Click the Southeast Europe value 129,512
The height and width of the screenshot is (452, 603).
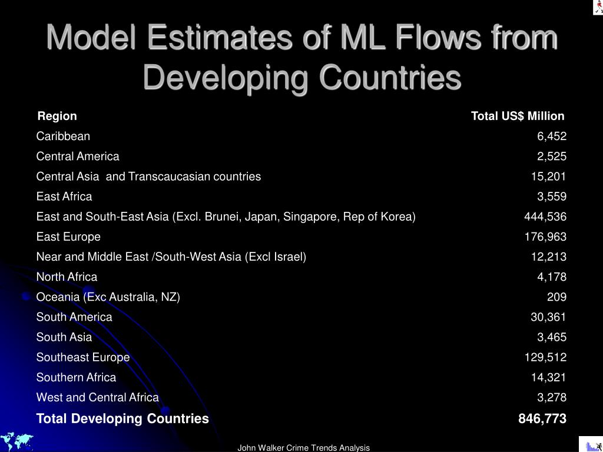point(545,357)
